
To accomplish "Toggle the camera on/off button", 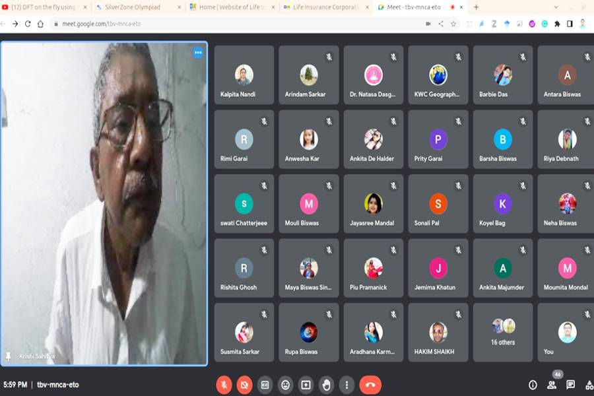I will point(244,385).
